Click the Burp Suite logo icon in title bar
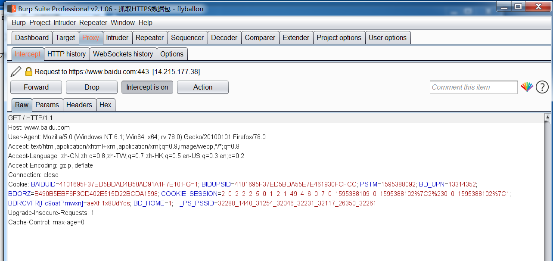553x261 pixels. pos(12,9)
